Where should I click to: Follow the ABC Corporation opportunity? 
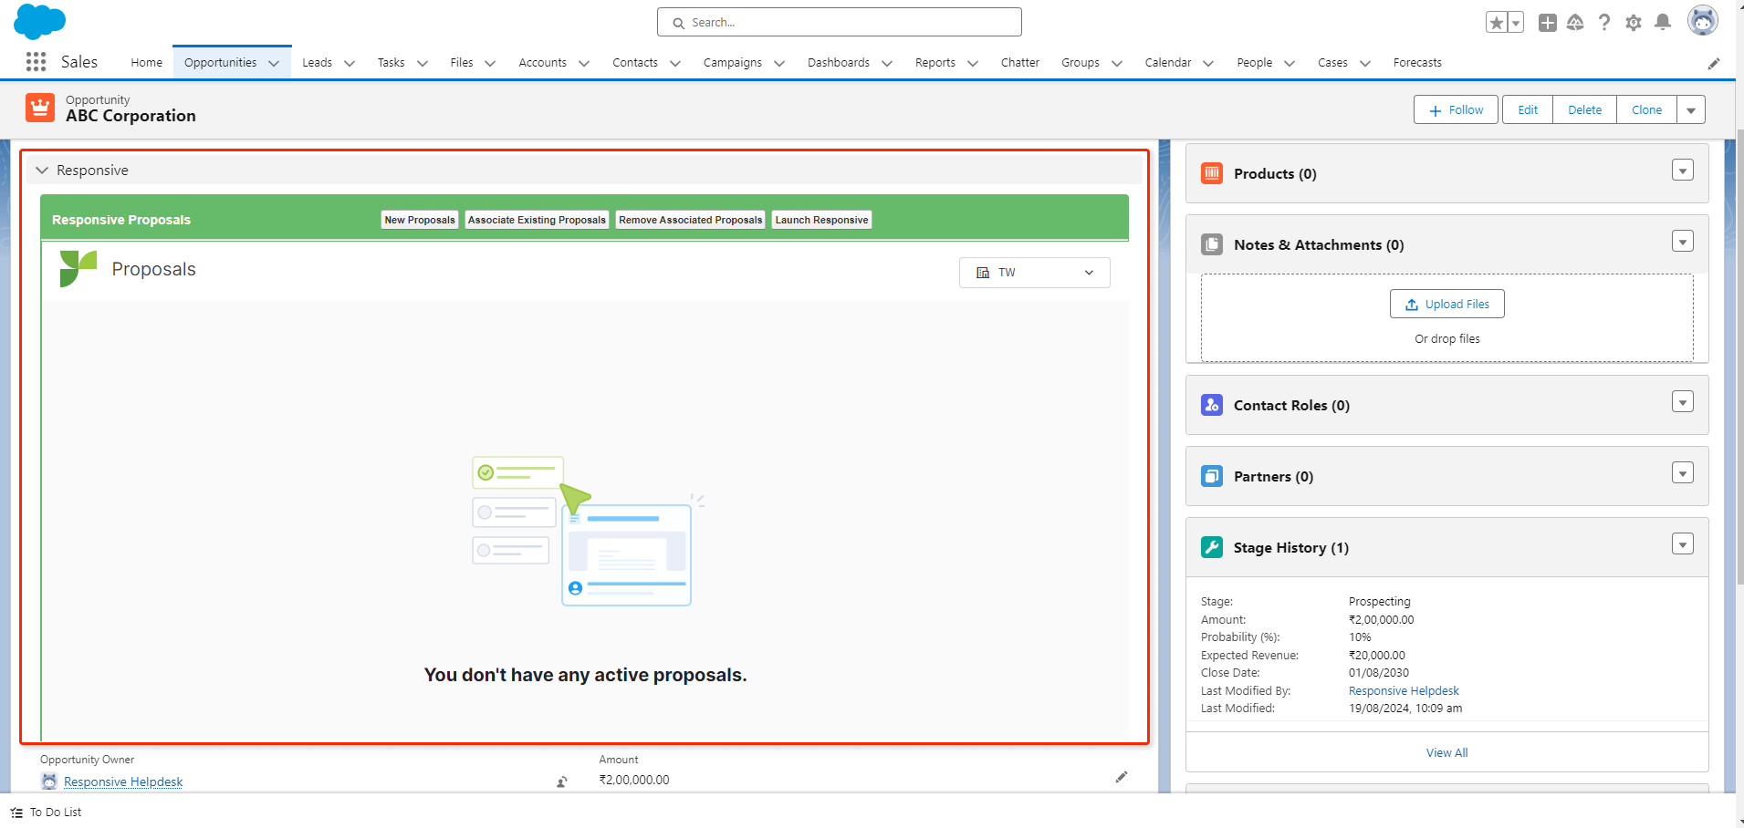coord(1456,110)
